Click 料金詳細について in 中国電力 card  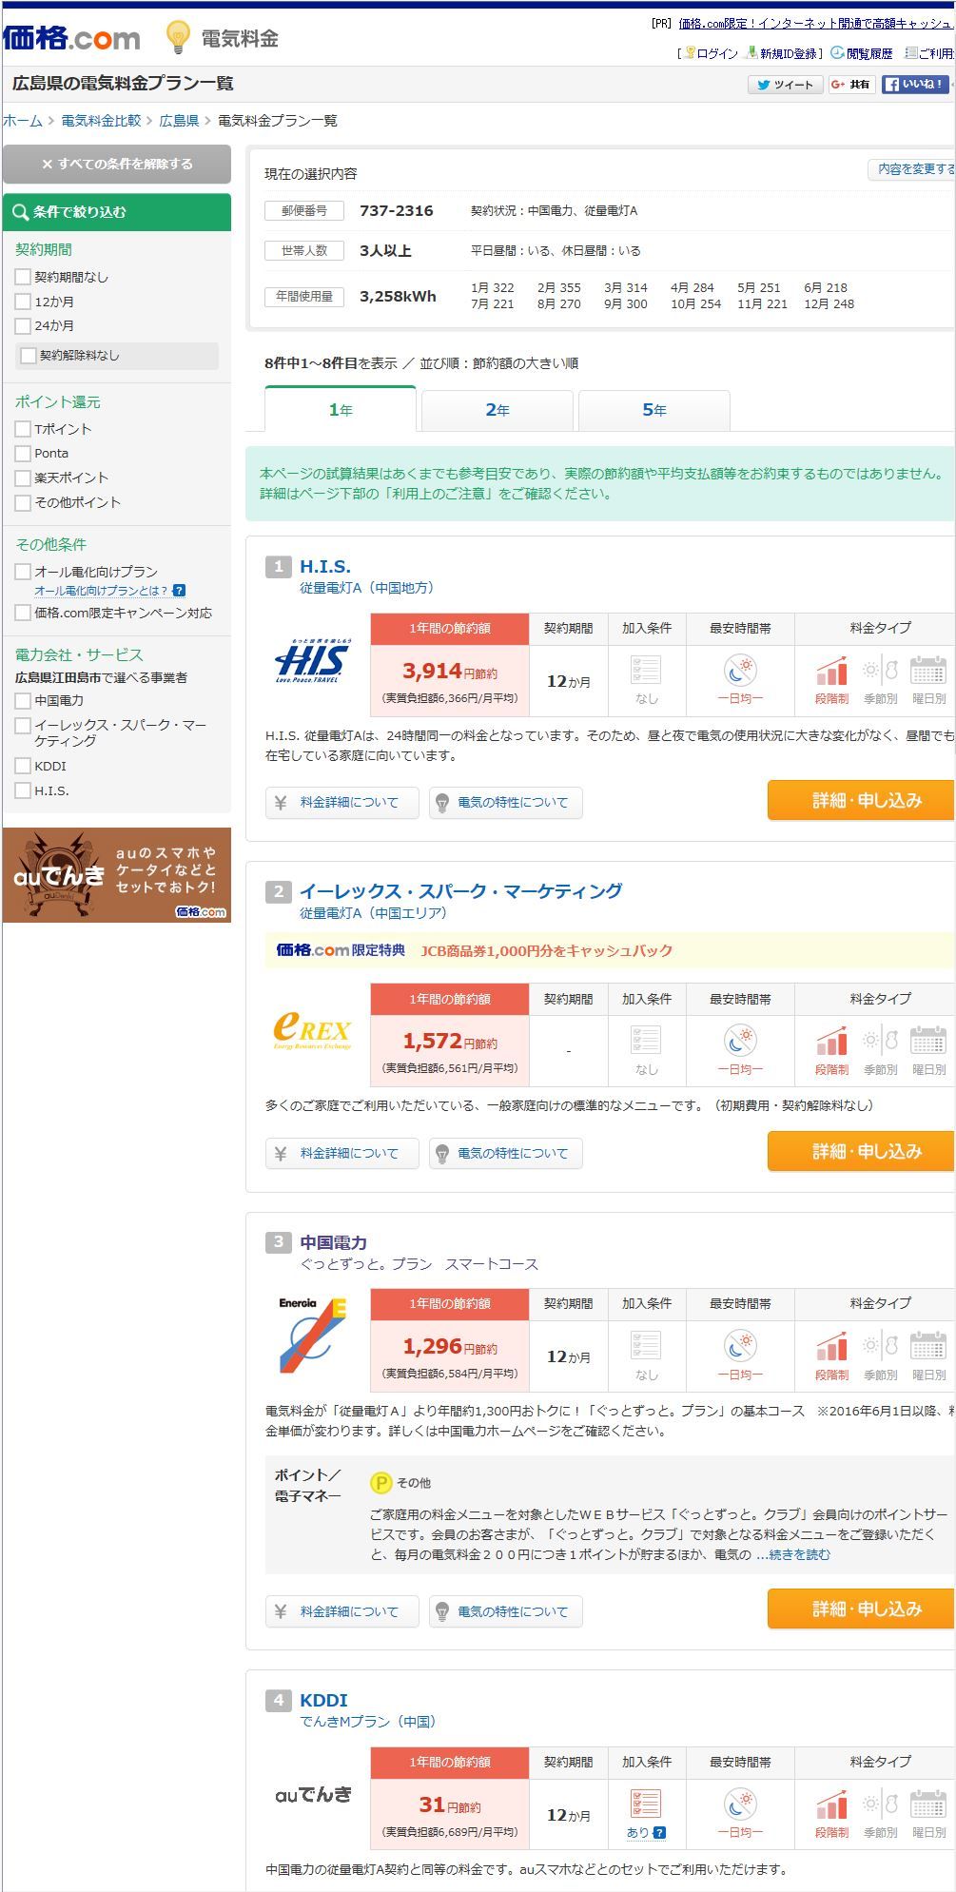click(x=342, y=1611)
